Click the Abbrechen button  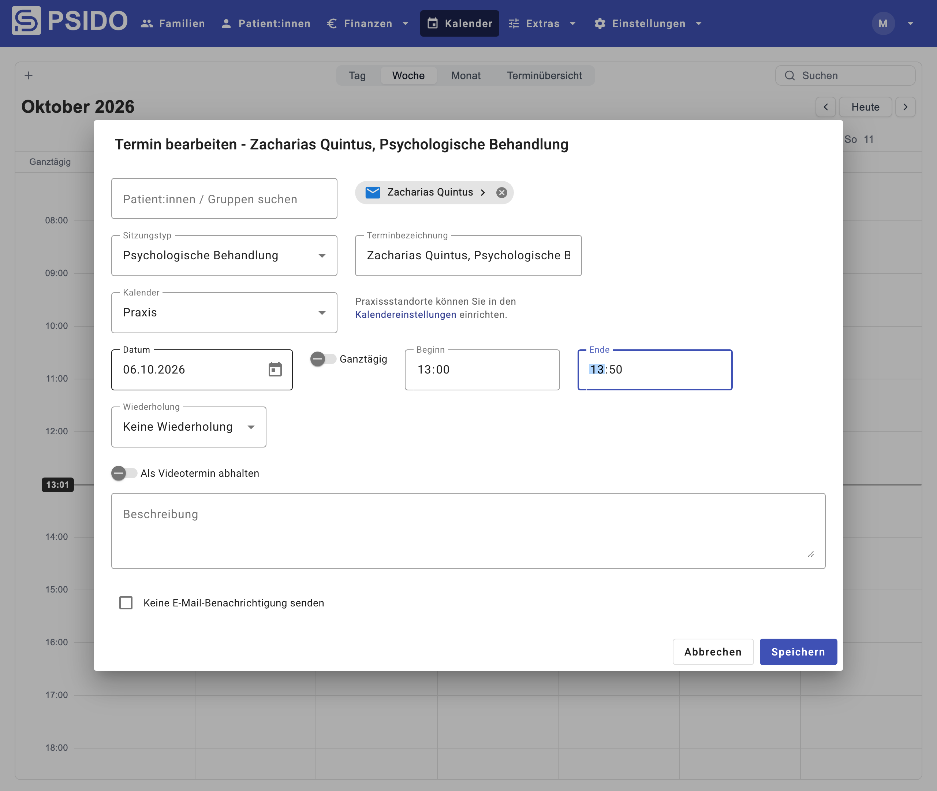(x=713, y=651)
